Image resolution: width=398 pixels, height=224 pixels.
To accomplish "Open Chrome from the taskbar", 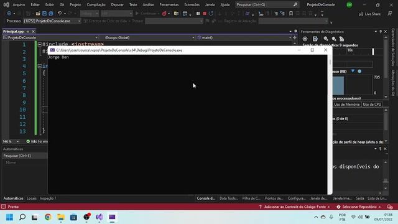I will click(x=48, y=217).
